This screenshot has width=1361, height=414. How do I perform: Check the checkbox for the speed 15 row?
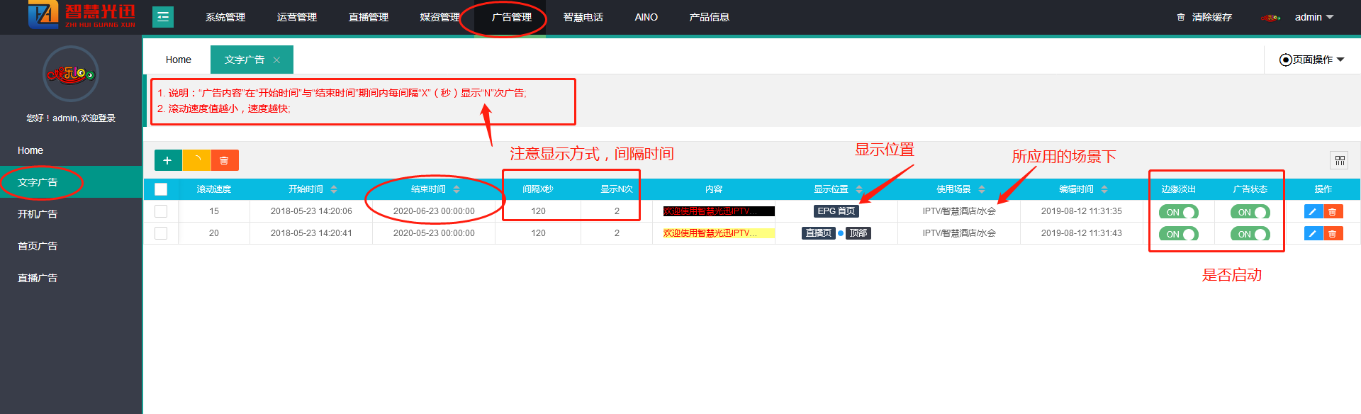click(x=161, y=211)
